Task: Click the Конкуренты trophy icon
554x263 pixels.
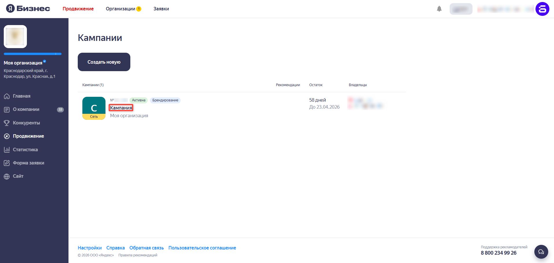Action: click(x=7, y=123)
